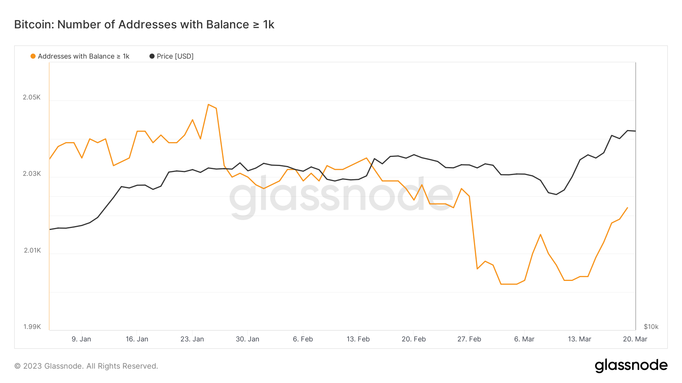Click the chart title about Bitcoin addresses
The image size is (682, 383).
144,25
